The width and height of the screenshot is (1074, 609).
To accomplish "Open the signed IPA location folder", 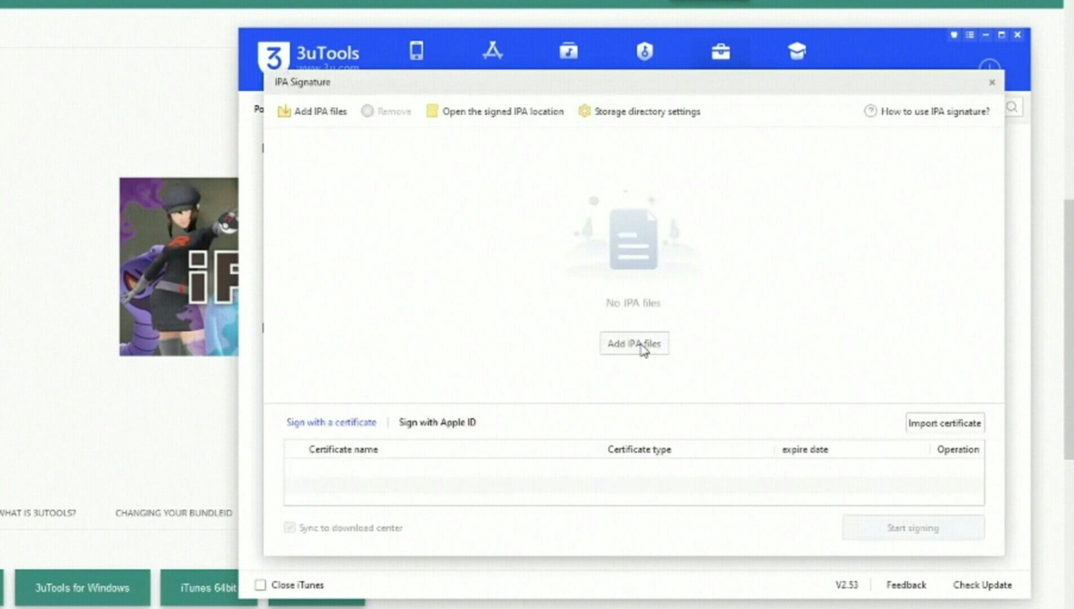I will point(495,112).
